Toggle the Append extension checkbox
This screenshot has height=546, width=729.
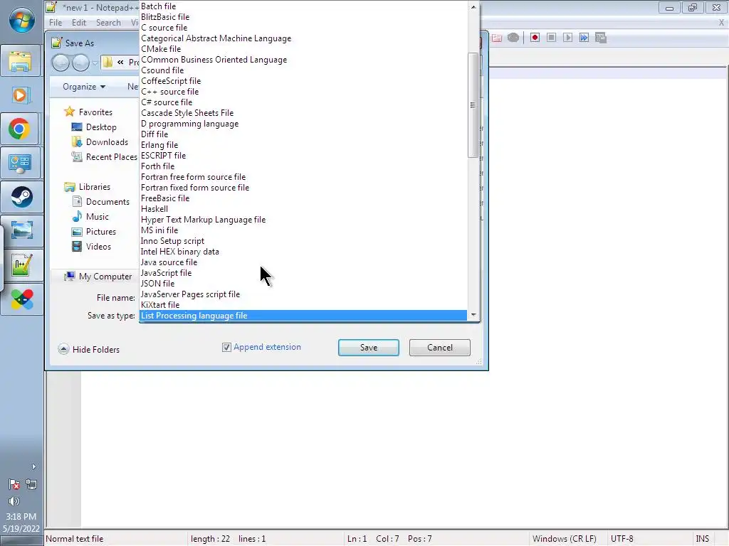pyautogui.click(x=226, y=347)
